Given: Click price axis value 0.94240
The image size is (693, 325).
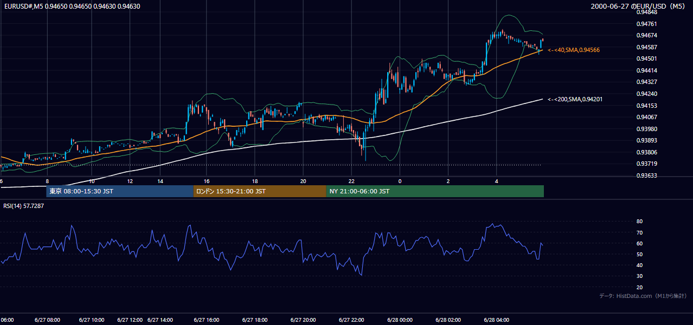Looking at the screenshot, I should (x=646, y=94).
